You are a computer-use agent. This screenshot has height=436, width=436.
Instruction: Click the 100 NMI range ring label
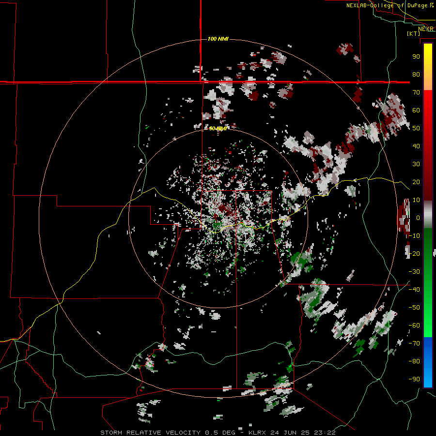[x=218, y=39]
